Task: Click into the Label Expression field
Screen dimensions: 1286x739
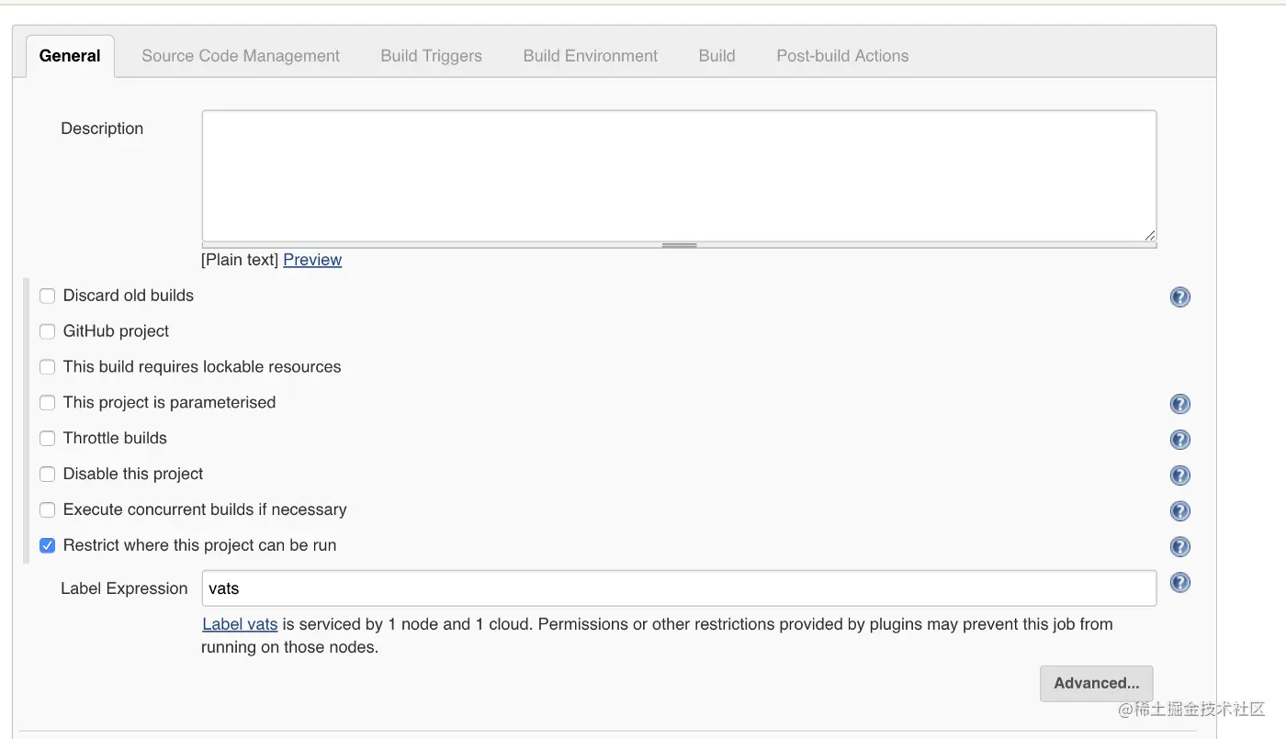Action: (678, 588)
